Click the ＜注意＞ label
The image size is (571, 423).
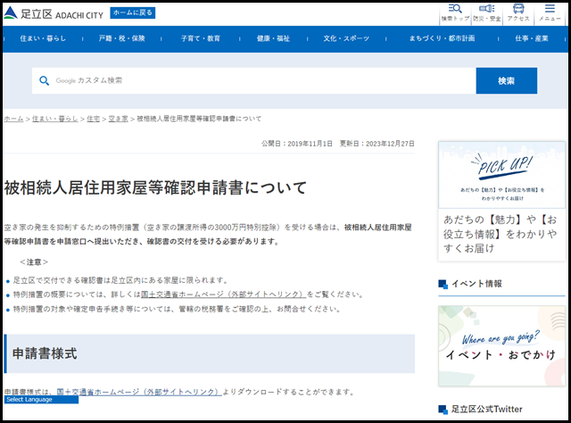(x=34, y=262)
